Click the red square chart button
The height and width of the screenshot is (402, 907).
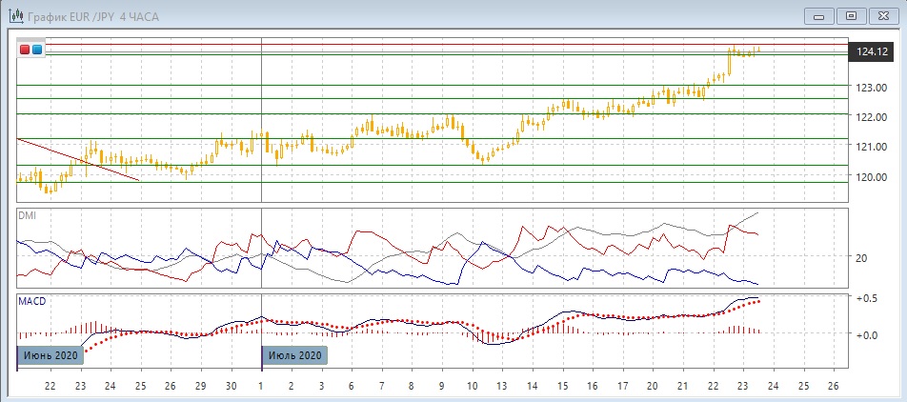25,49
